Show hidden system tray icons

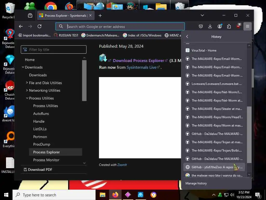pos(214,195)
